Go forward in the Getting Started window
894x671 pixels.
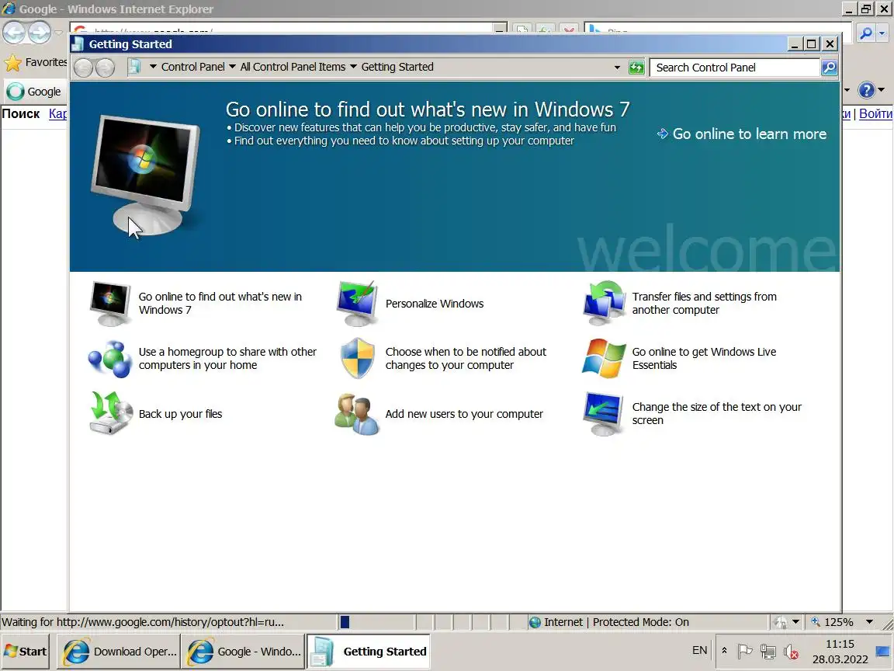point(105,68)
